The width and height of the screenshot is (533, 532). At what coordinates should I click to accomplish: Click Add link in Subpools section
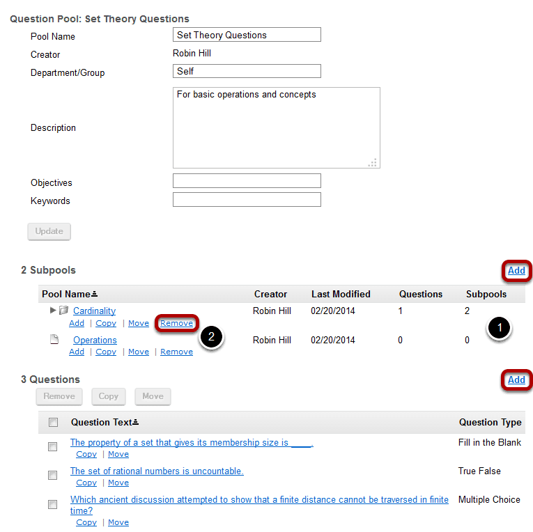516,271
